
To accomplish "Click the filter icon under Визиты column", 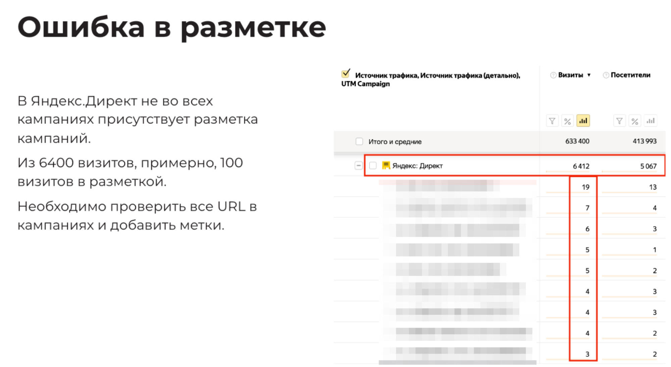I will tap(552, 121).
